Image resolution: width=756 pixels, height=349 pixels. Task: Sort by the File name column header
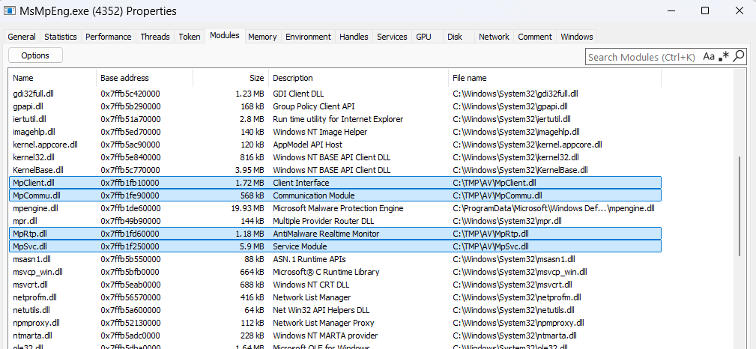(555, 78)
